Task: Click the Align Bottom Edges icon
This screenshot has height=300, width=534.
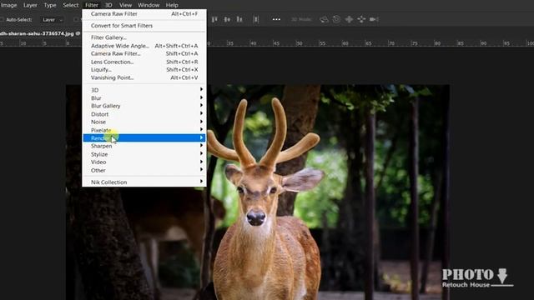Action: click(x=239, y=19)
